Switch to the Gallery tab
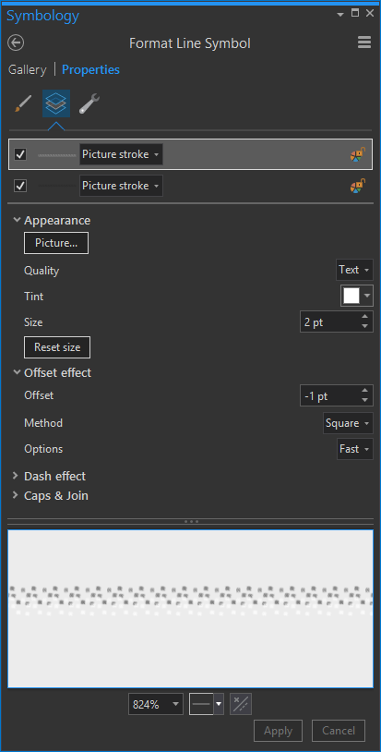Viewport: 381px width, 752px height. click(x=28, y=70)
